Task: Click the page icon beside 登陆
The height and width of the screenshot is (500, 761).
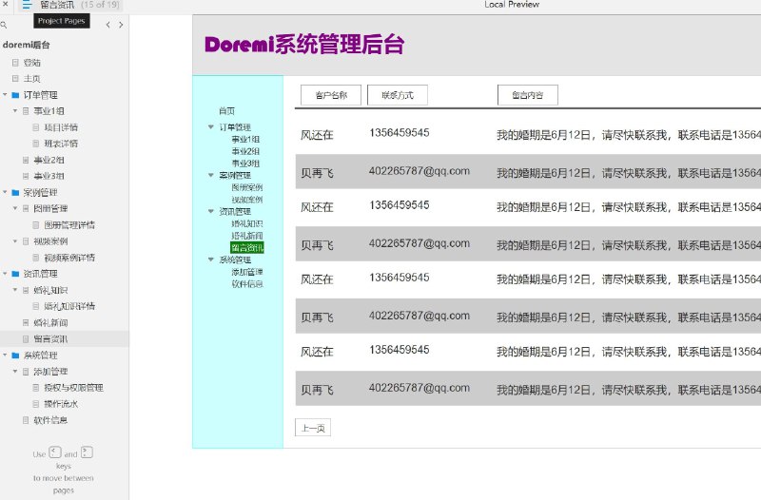Action: coord(15,63)
